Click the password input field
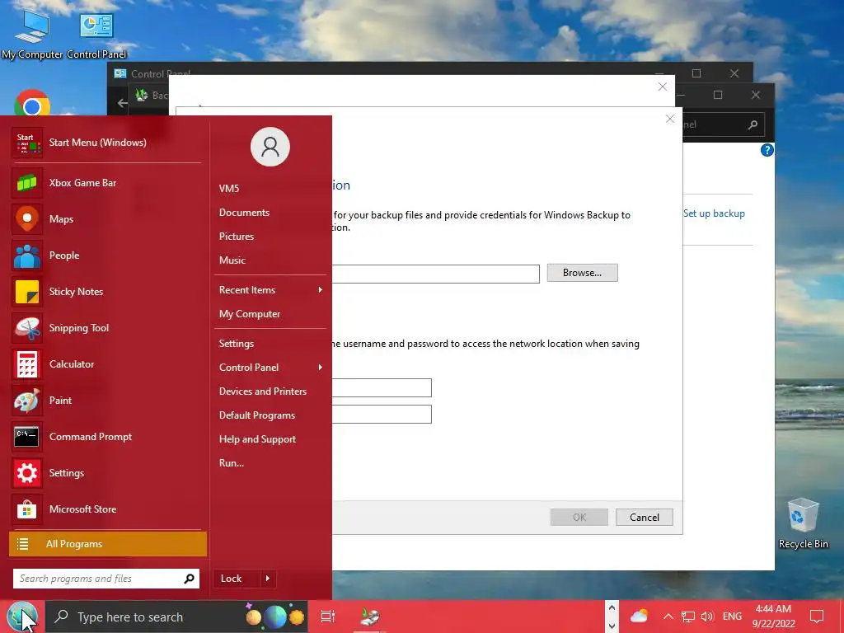Viewport: 844px width, 633px height. pos(382,415)
